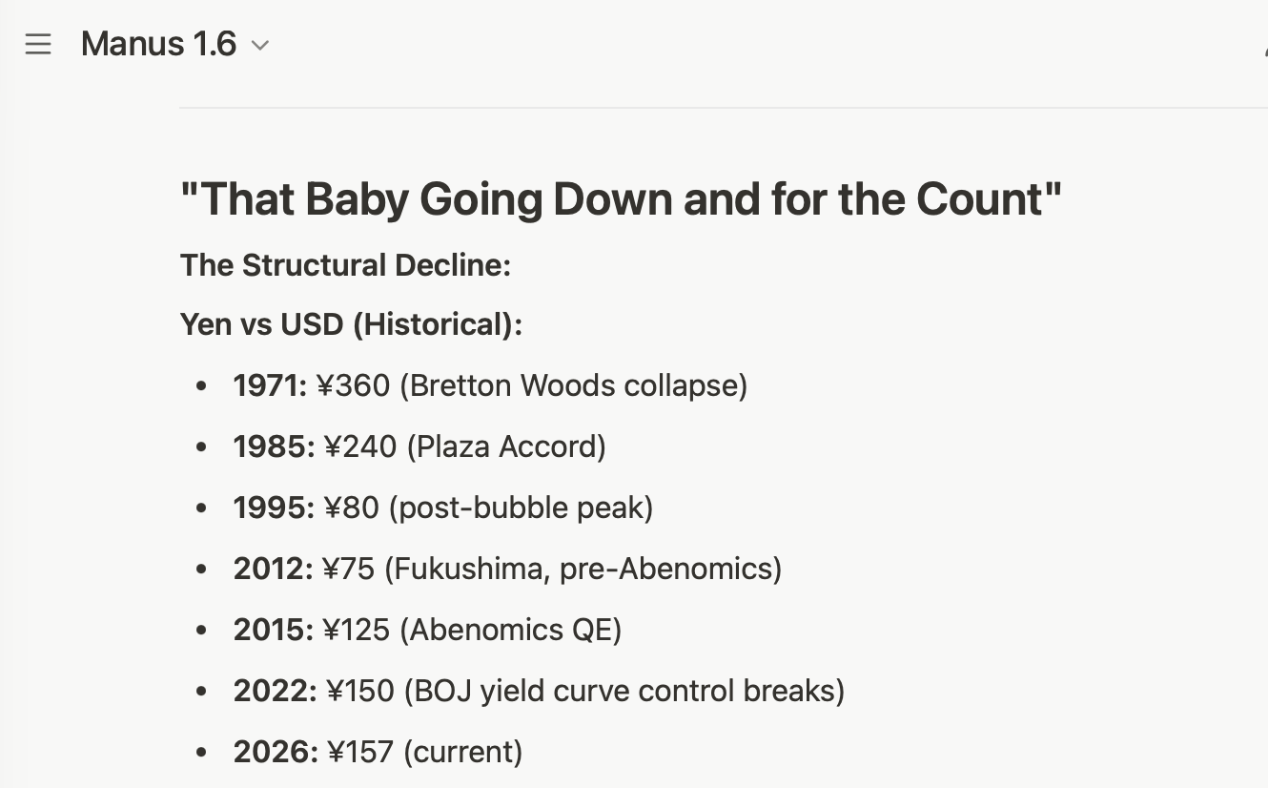Click the bold '2026:' year label
This screenshot has height=788, width=1268.
(276, 752)
